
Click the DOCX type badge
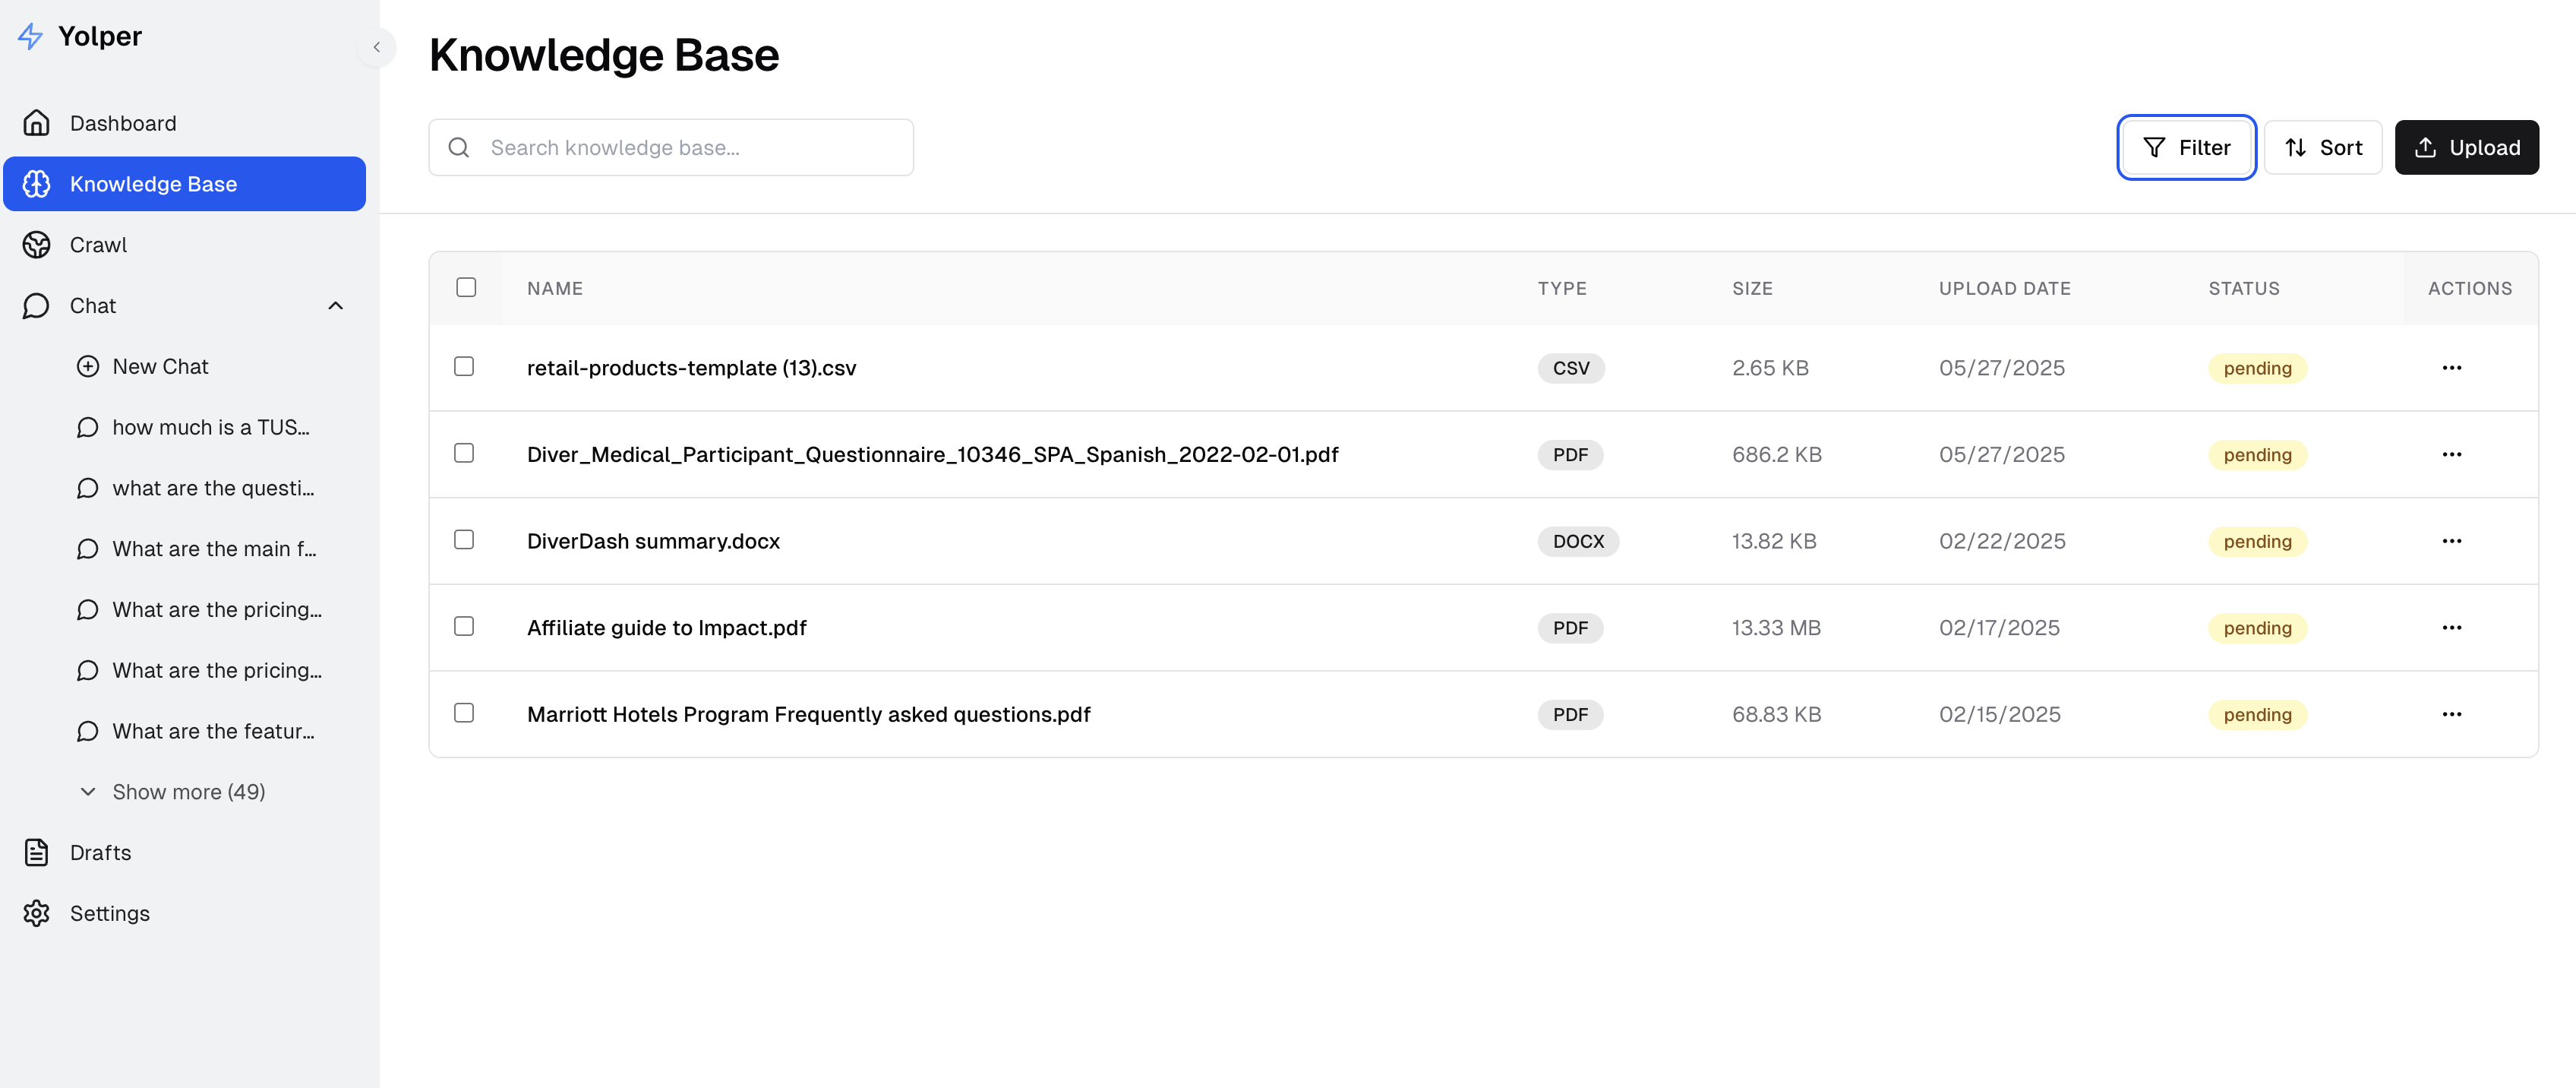point(1578,541)
